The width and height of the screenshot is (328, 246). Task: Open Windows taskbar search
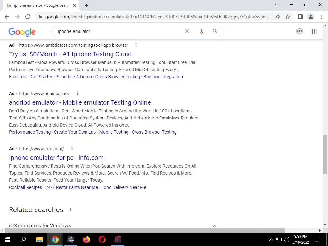[x=23, y=240]
